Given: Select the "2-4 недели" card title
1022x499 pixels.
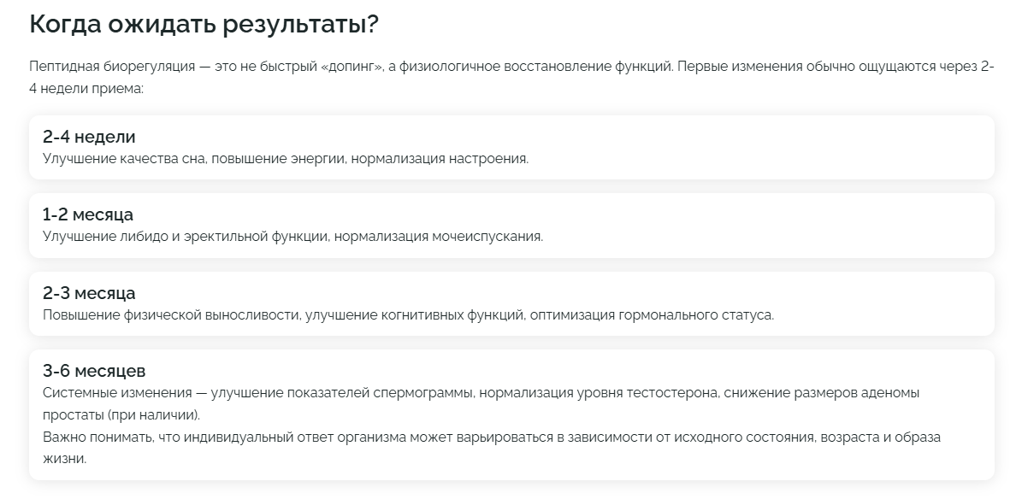Looking at the screenshot, I should coord(89,137).
